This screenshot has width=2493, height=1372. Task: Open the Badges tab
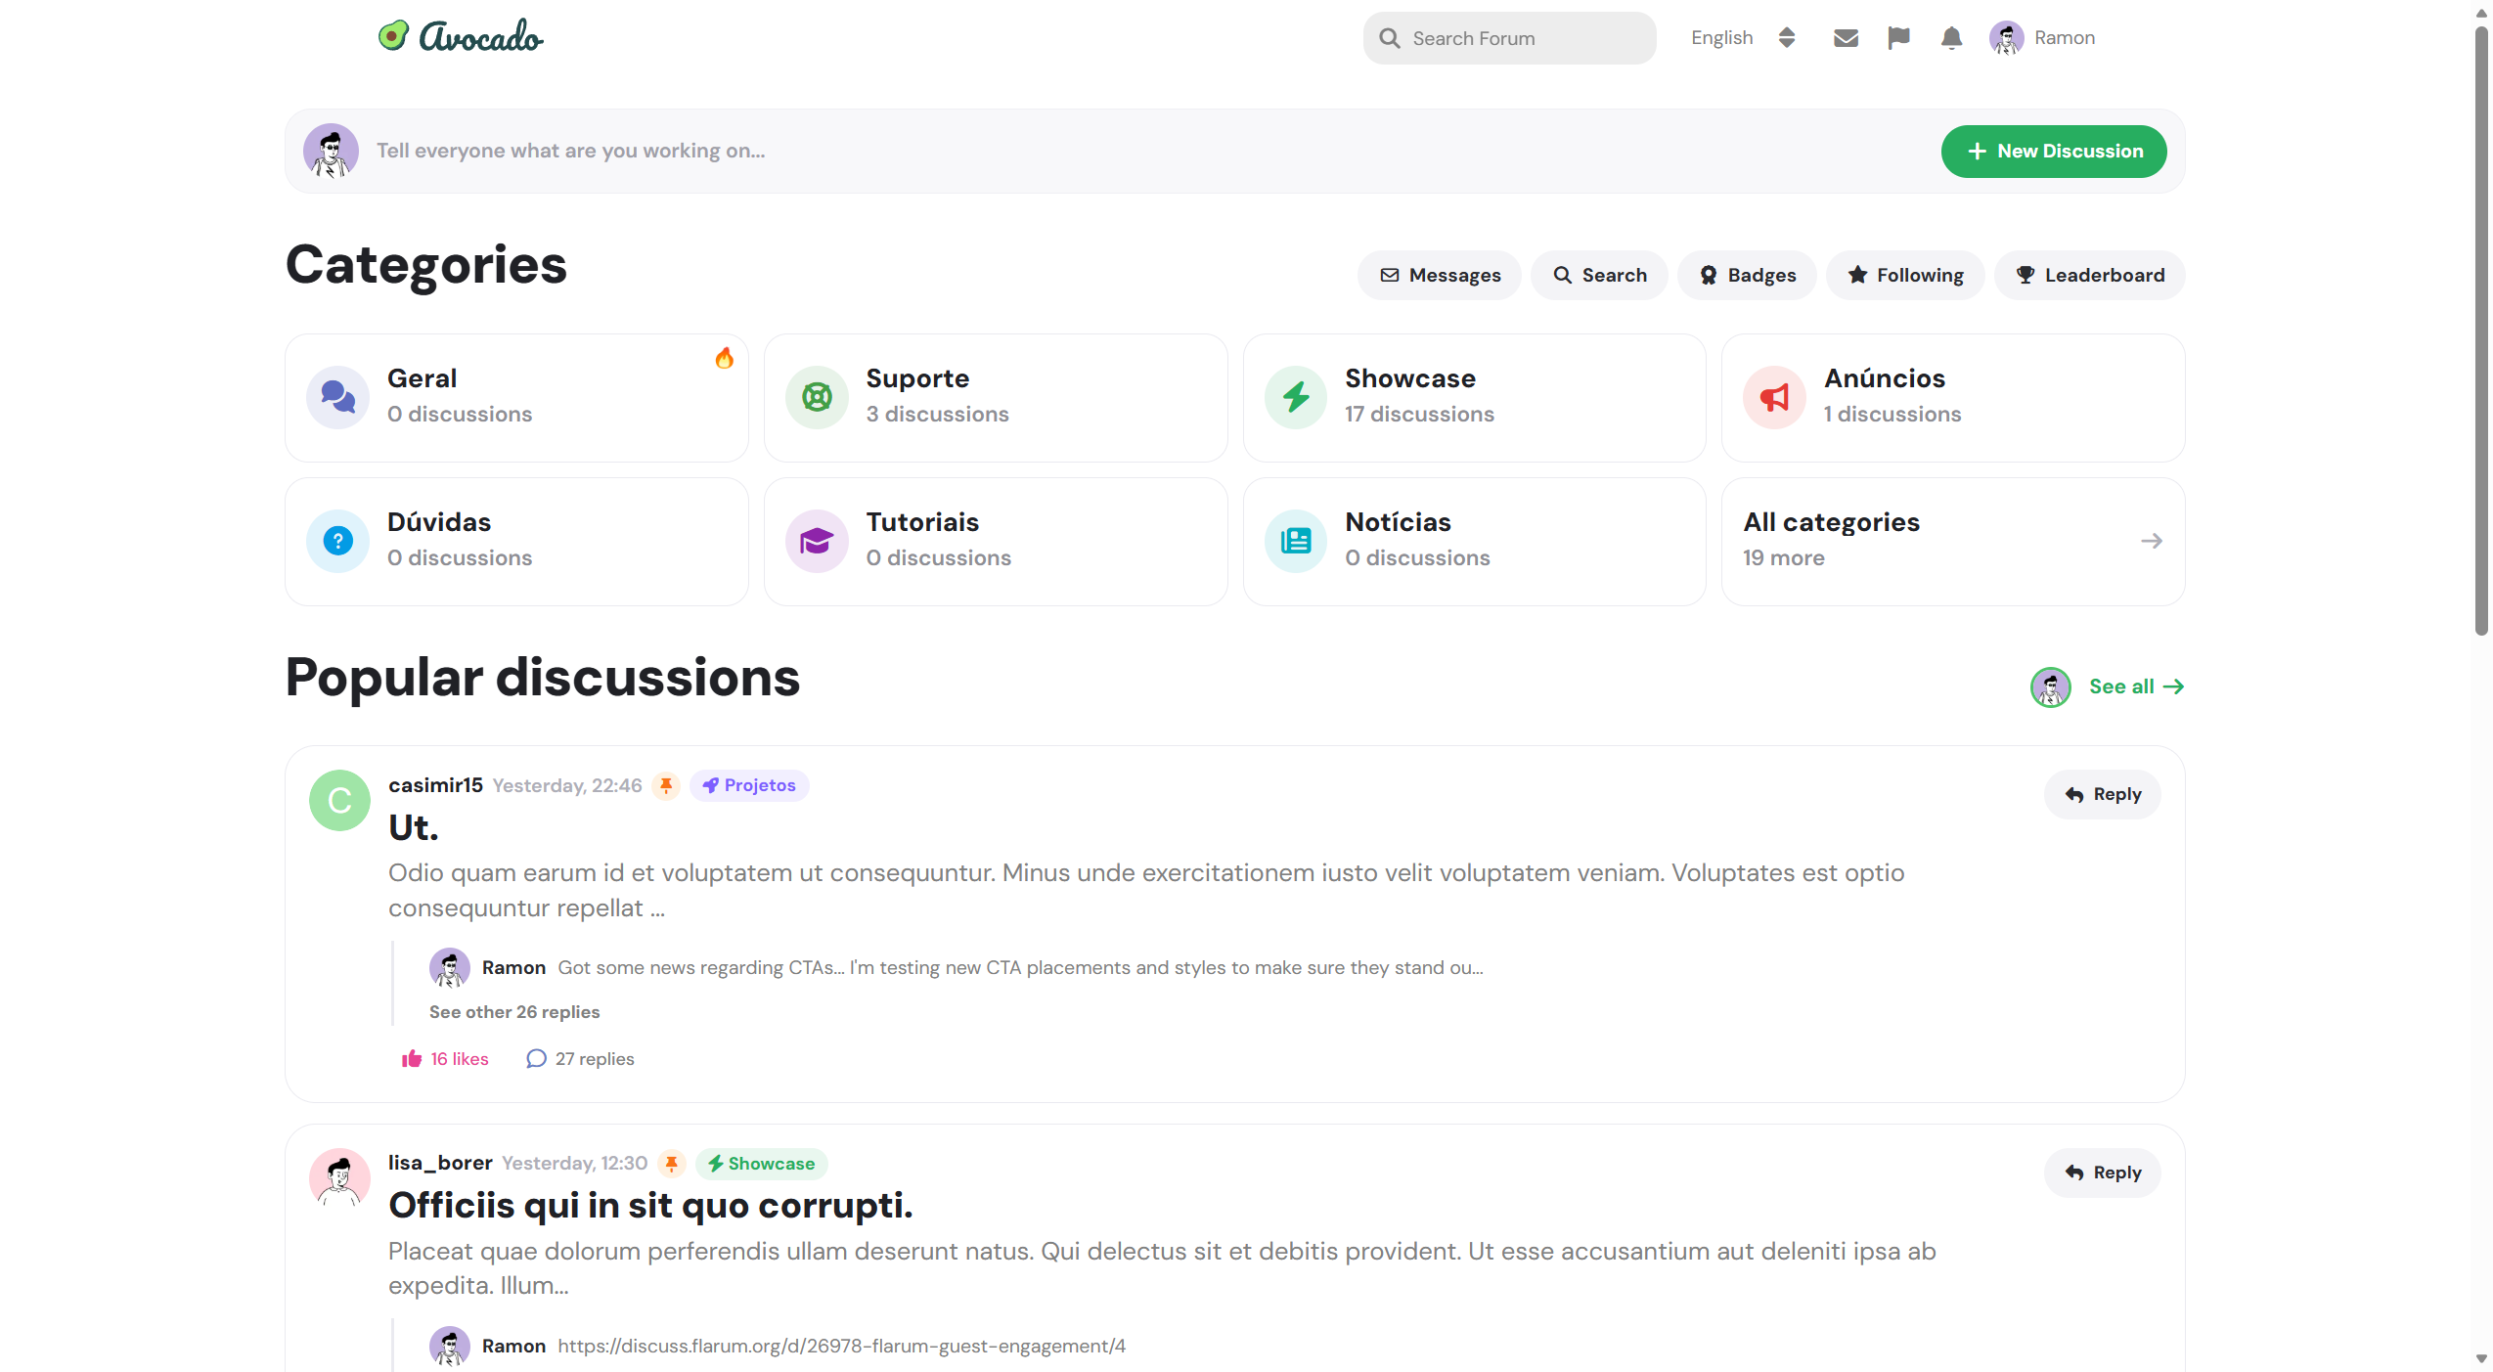1747,275
